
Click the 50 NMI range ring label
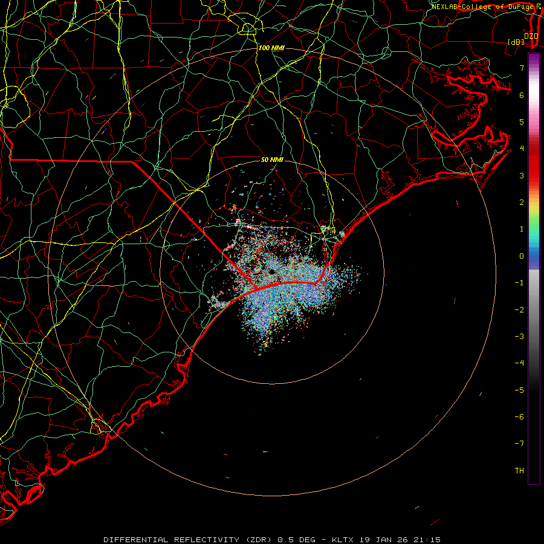pos(272,160)
